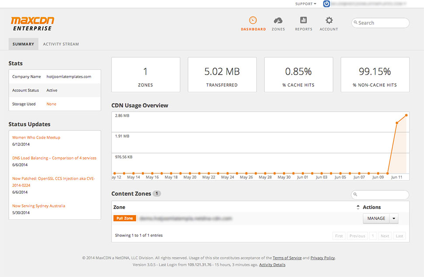The image size is (424, 277).
Task: Click the Zone column header
Action: click(x=119, y=207)
